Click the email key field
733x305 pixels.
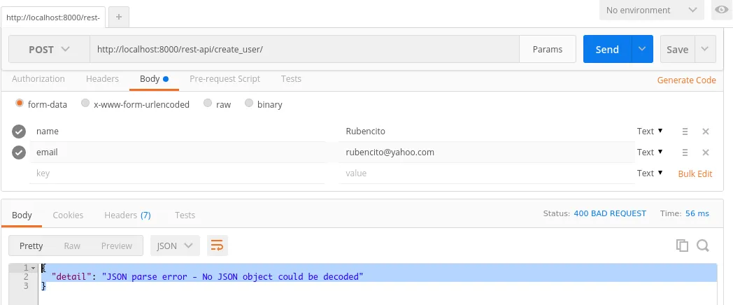(177, 152)
